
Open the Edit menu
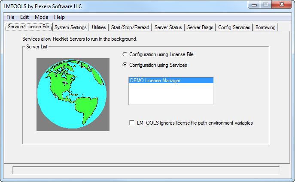[24, 17]
